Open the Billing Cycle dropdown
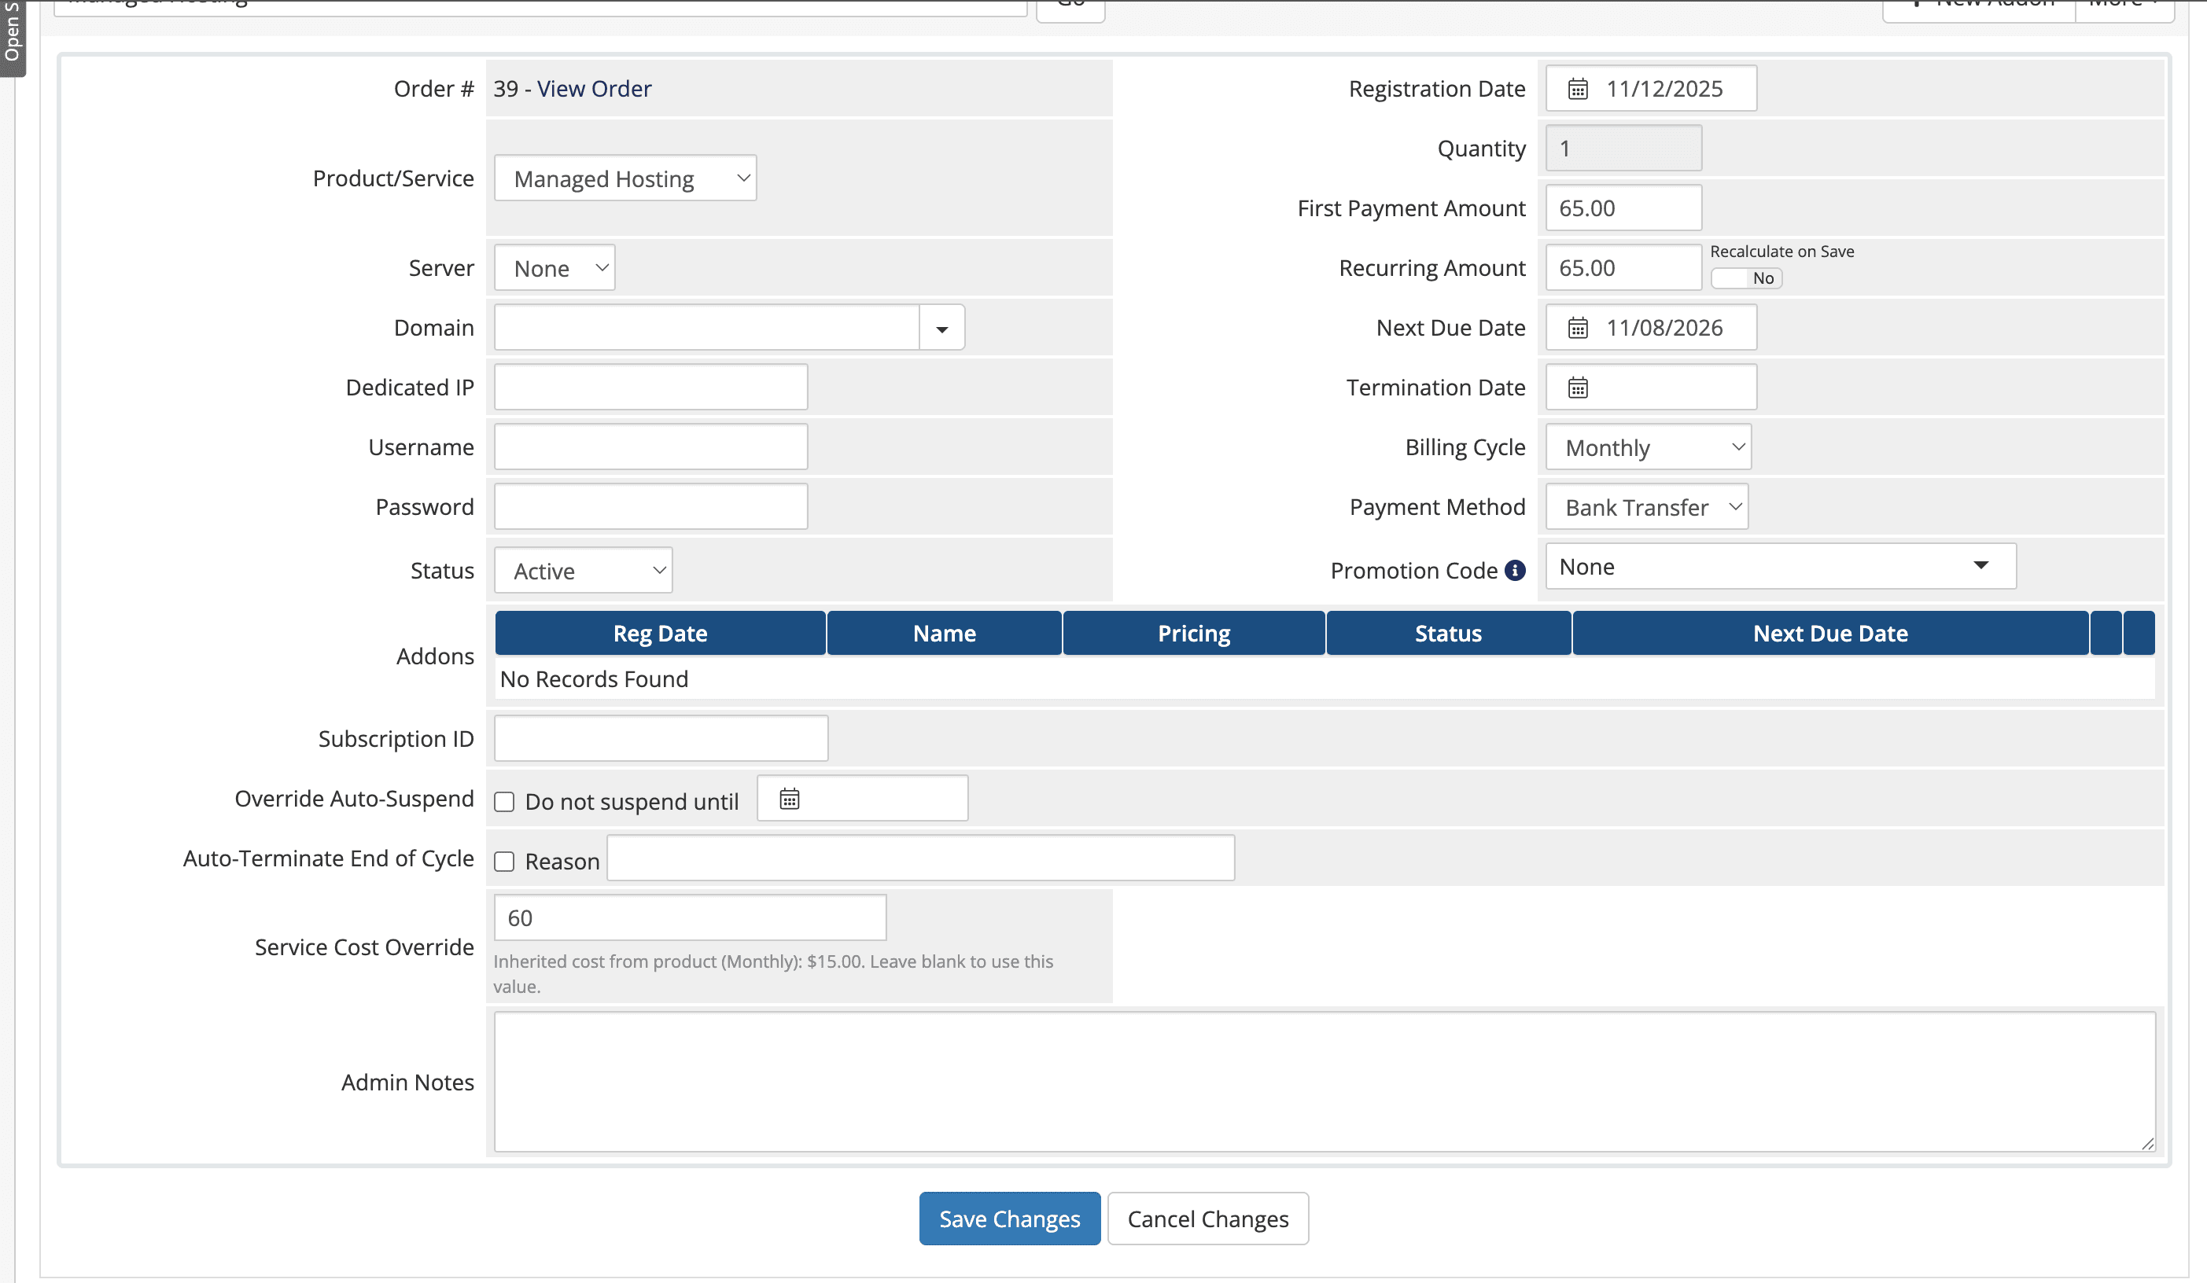This screenshot has height=1283, width=2207. click(1647, 447)
